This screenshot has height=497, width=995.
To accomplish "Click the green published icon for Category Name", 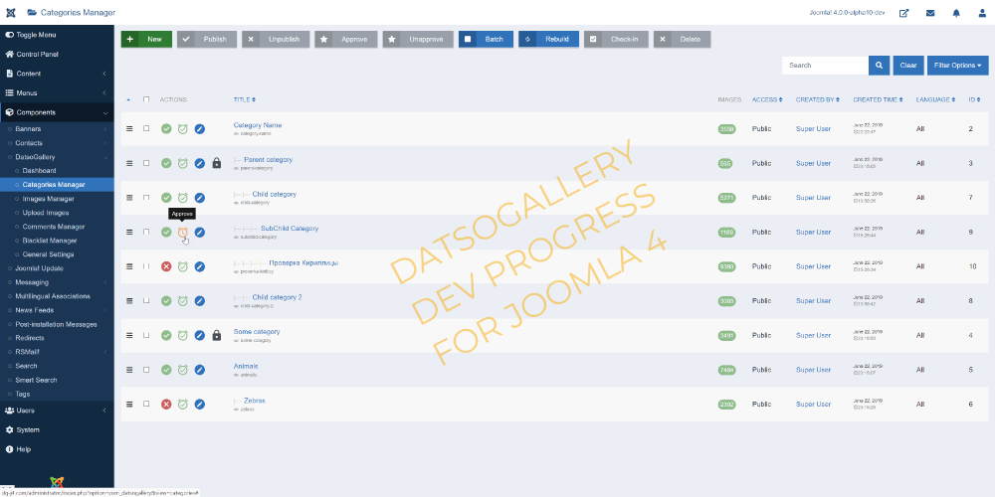I will [166, 129].
